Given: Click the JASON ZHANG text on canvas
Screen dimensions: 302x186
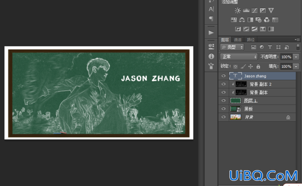Looking at the screenshot, I should (x=151, y=78).
